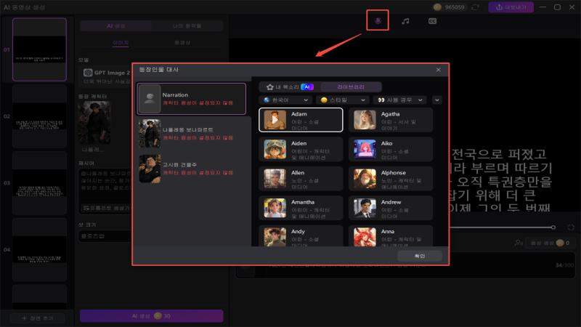Click the purple export button in title bar
Viewport: 581px width, 327px height.
(x=511, y=7)
